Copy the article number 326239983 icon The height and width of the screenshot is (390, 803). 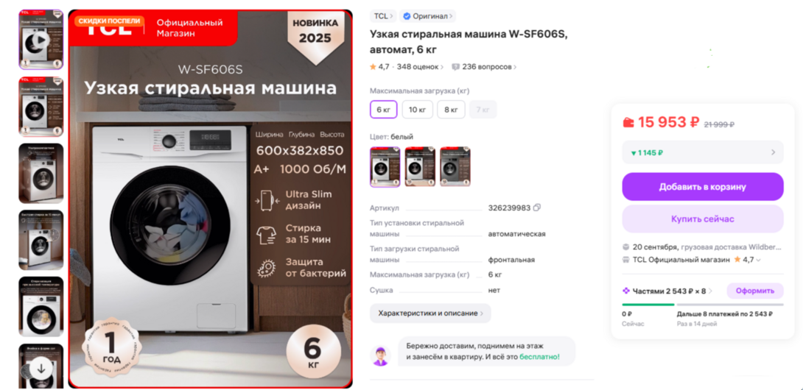coord(537,208)
